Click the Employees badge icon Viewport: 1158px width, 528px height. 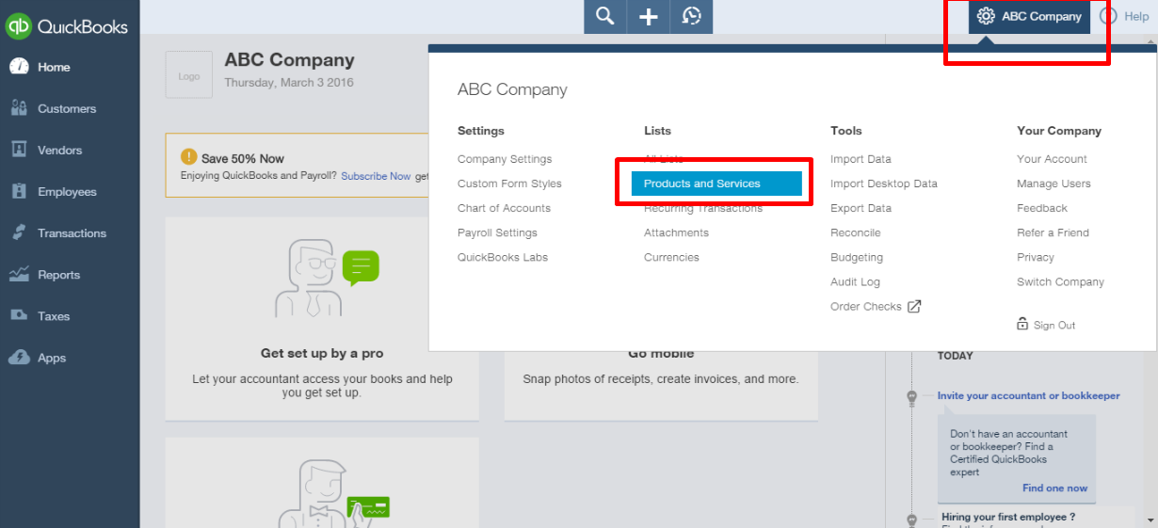coord(19,191)
